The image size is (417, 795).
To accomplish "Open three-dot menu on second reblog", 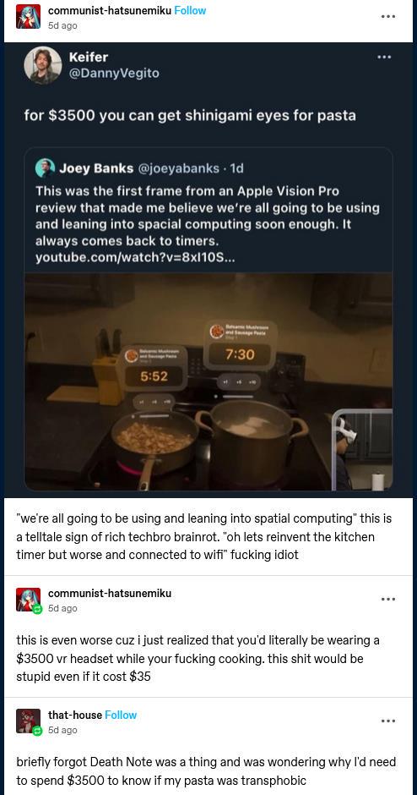I will 387,600.
